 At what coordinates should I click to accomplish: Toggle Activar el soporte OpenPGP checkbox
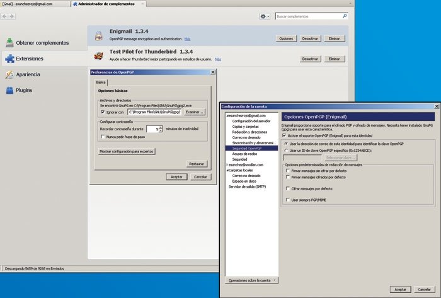(284, 135)
